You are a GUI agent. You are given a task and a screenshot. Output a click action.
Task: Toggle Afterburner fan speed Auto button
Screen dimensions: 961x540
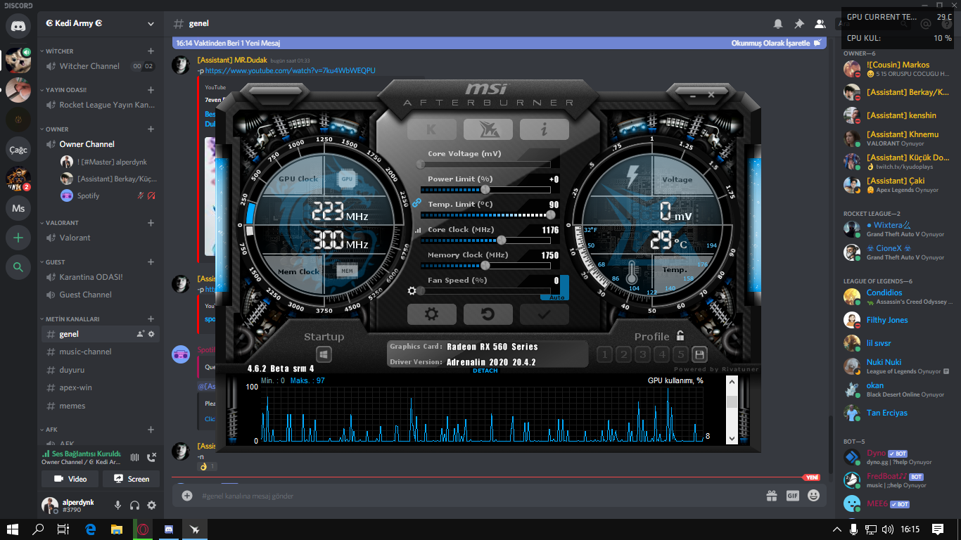point(556,297)
